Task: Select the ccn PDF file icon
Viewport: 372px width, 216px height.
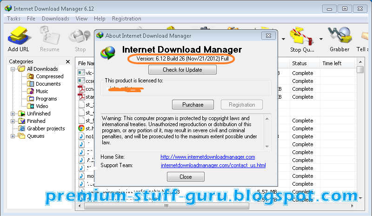Action: click(x=81, y=88)
